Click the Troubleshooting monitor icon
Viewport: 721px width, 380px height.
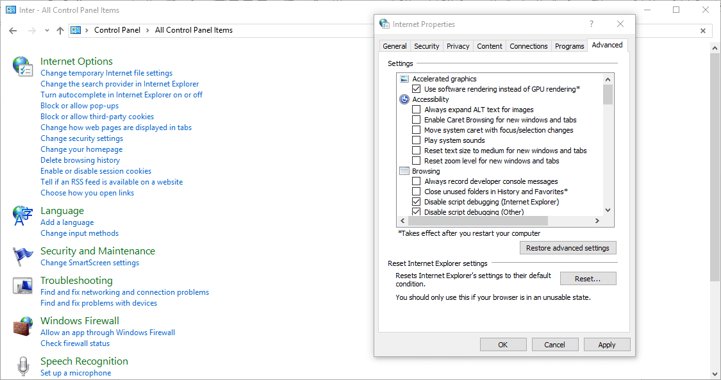coord(22,285)
